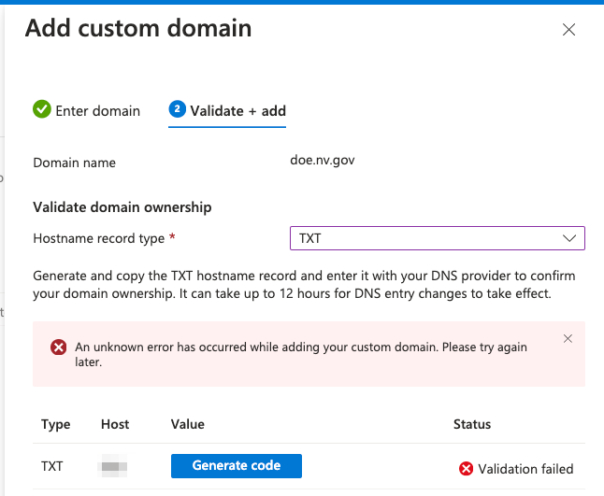
Task: Click the TXT cell in the record row
Action: [53, 465]
